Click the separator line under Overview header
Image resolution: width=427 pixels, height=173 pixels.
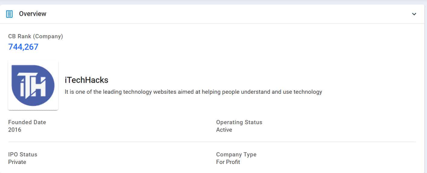point(212,24)
